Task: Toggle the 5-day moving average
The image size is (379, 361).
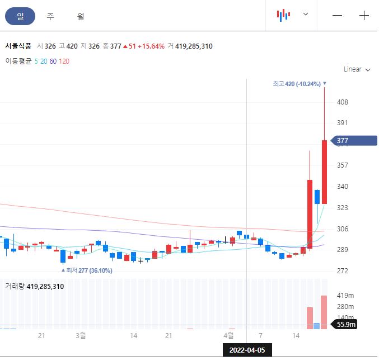Action: point(36,61)
